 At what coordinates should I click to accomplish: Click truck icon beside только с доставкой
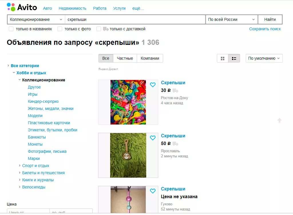tap(106, 29)
